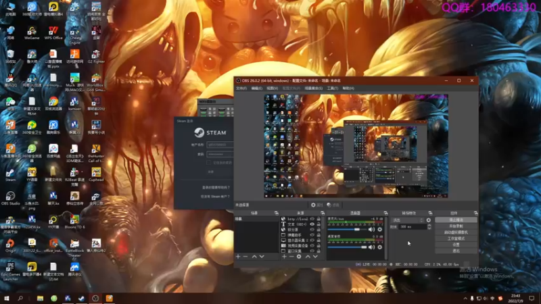Pop out the Audio Mixer dock panel
Image resolution: width=541 pixels, height=304 pixels.
(x=385, y=213)
